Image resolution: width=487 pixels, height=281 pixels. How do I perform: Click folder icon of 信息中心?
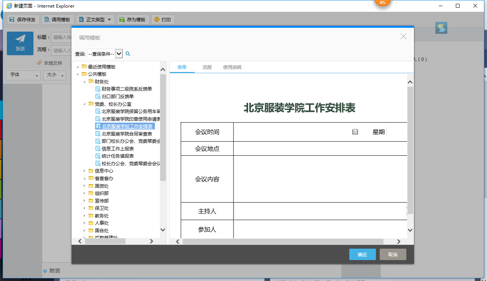pos(91,171)
